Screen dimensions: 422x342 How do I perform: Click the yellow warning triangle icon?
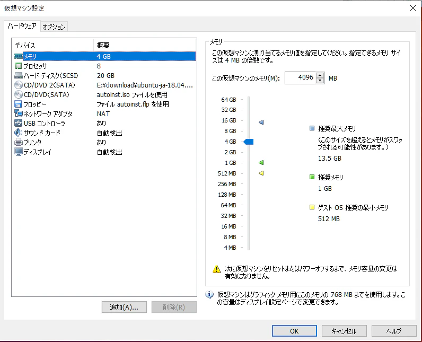(x=217, y=269)
